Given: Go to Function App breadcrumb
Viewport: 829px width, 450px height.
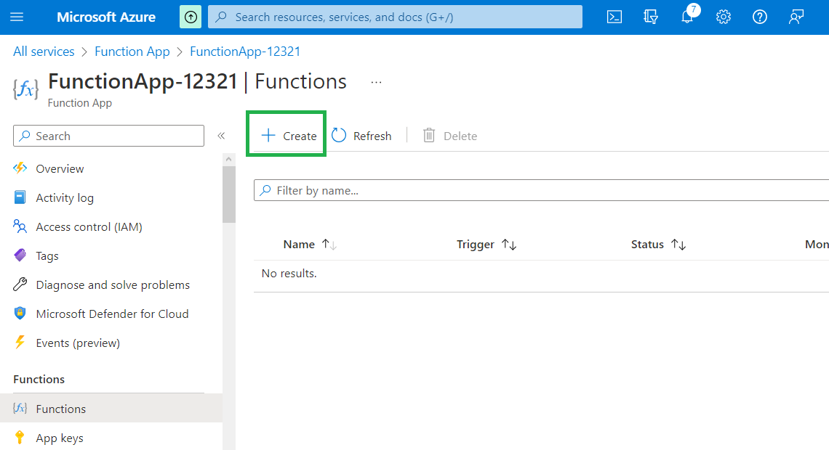Looking at the screenshot, I should (132, 52).
